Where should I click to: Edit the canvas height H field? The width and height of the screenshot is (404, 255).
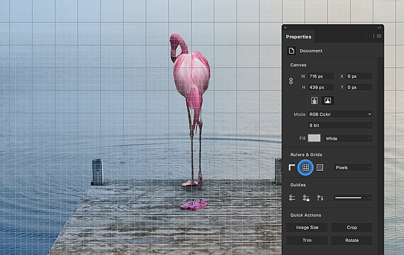point(321,87)
